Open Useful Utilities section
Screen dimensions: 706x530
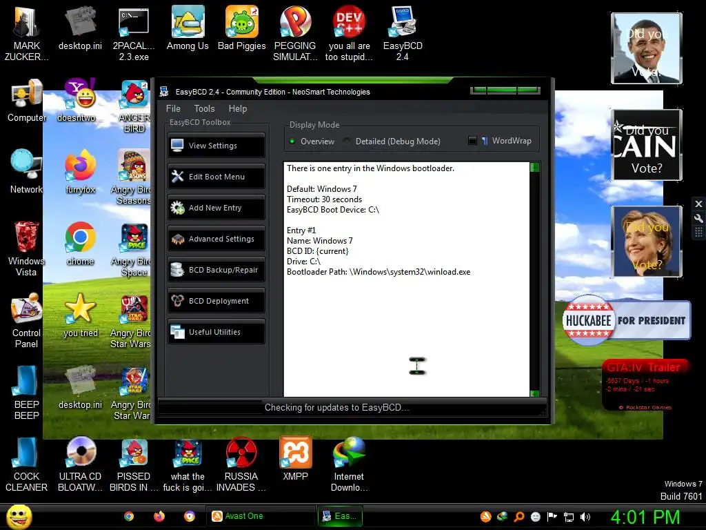point(216,332)
